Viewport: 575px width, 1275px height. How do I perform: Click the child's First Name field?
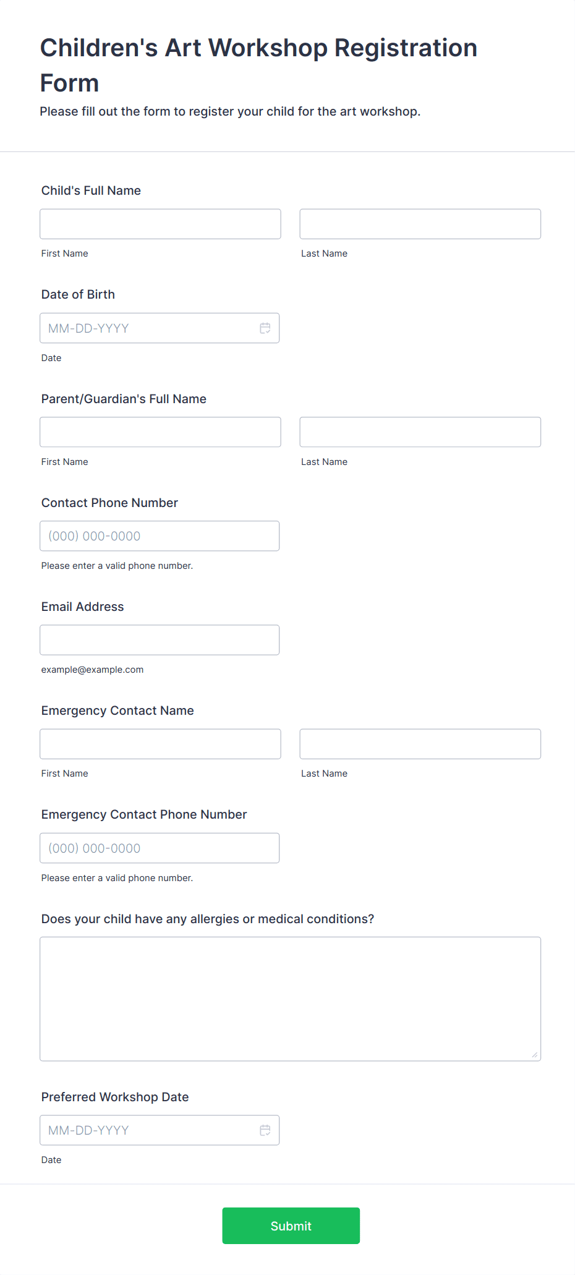160,224
